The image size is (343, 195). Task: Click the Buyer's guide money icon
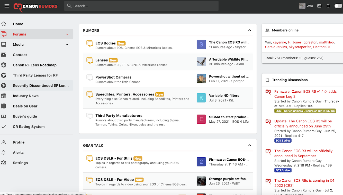(x=4, y=116)
